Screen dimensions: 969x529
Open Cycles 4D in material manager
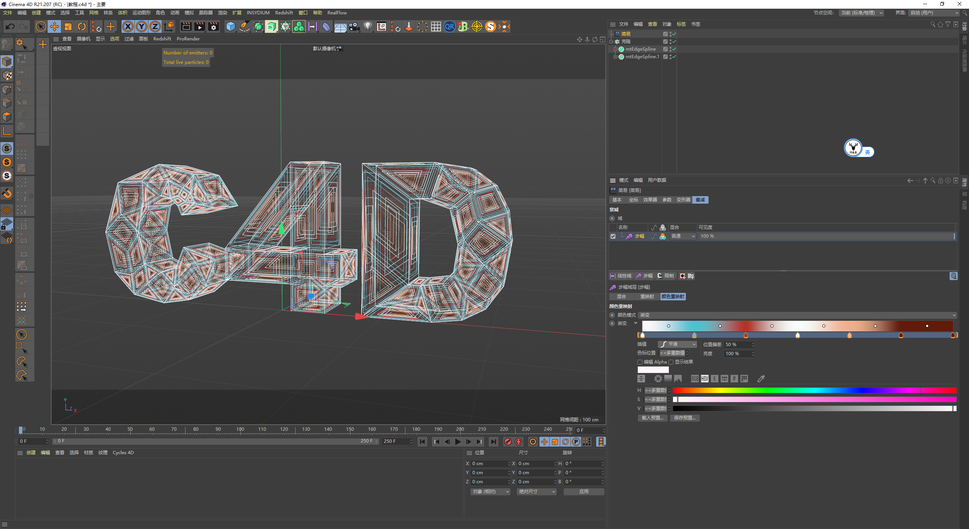(x=123, y=453)
